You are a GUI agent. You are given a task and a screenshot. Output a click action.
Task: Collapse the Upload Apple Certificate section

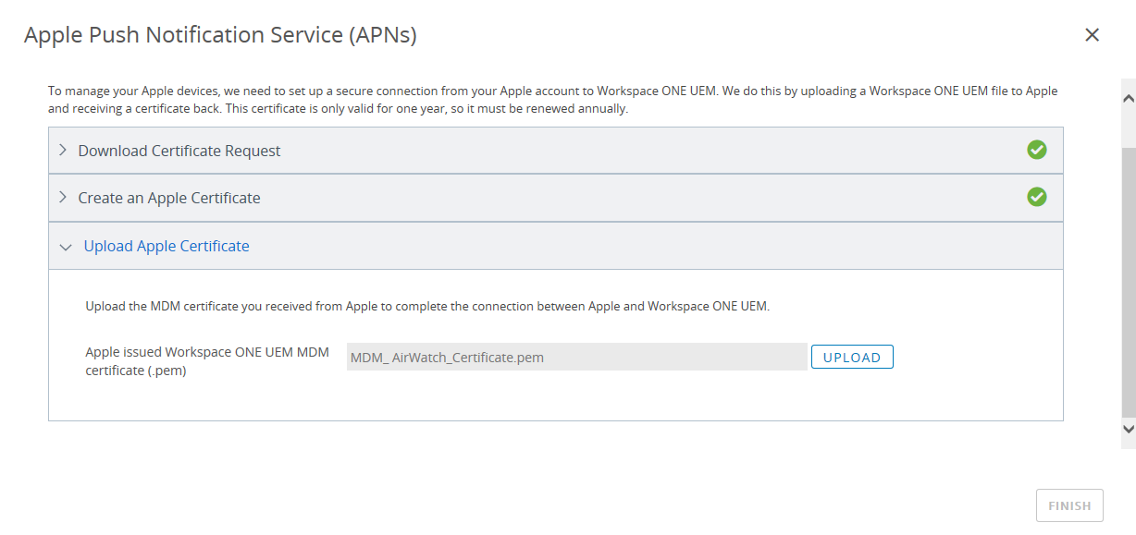(x=65, y=247)
